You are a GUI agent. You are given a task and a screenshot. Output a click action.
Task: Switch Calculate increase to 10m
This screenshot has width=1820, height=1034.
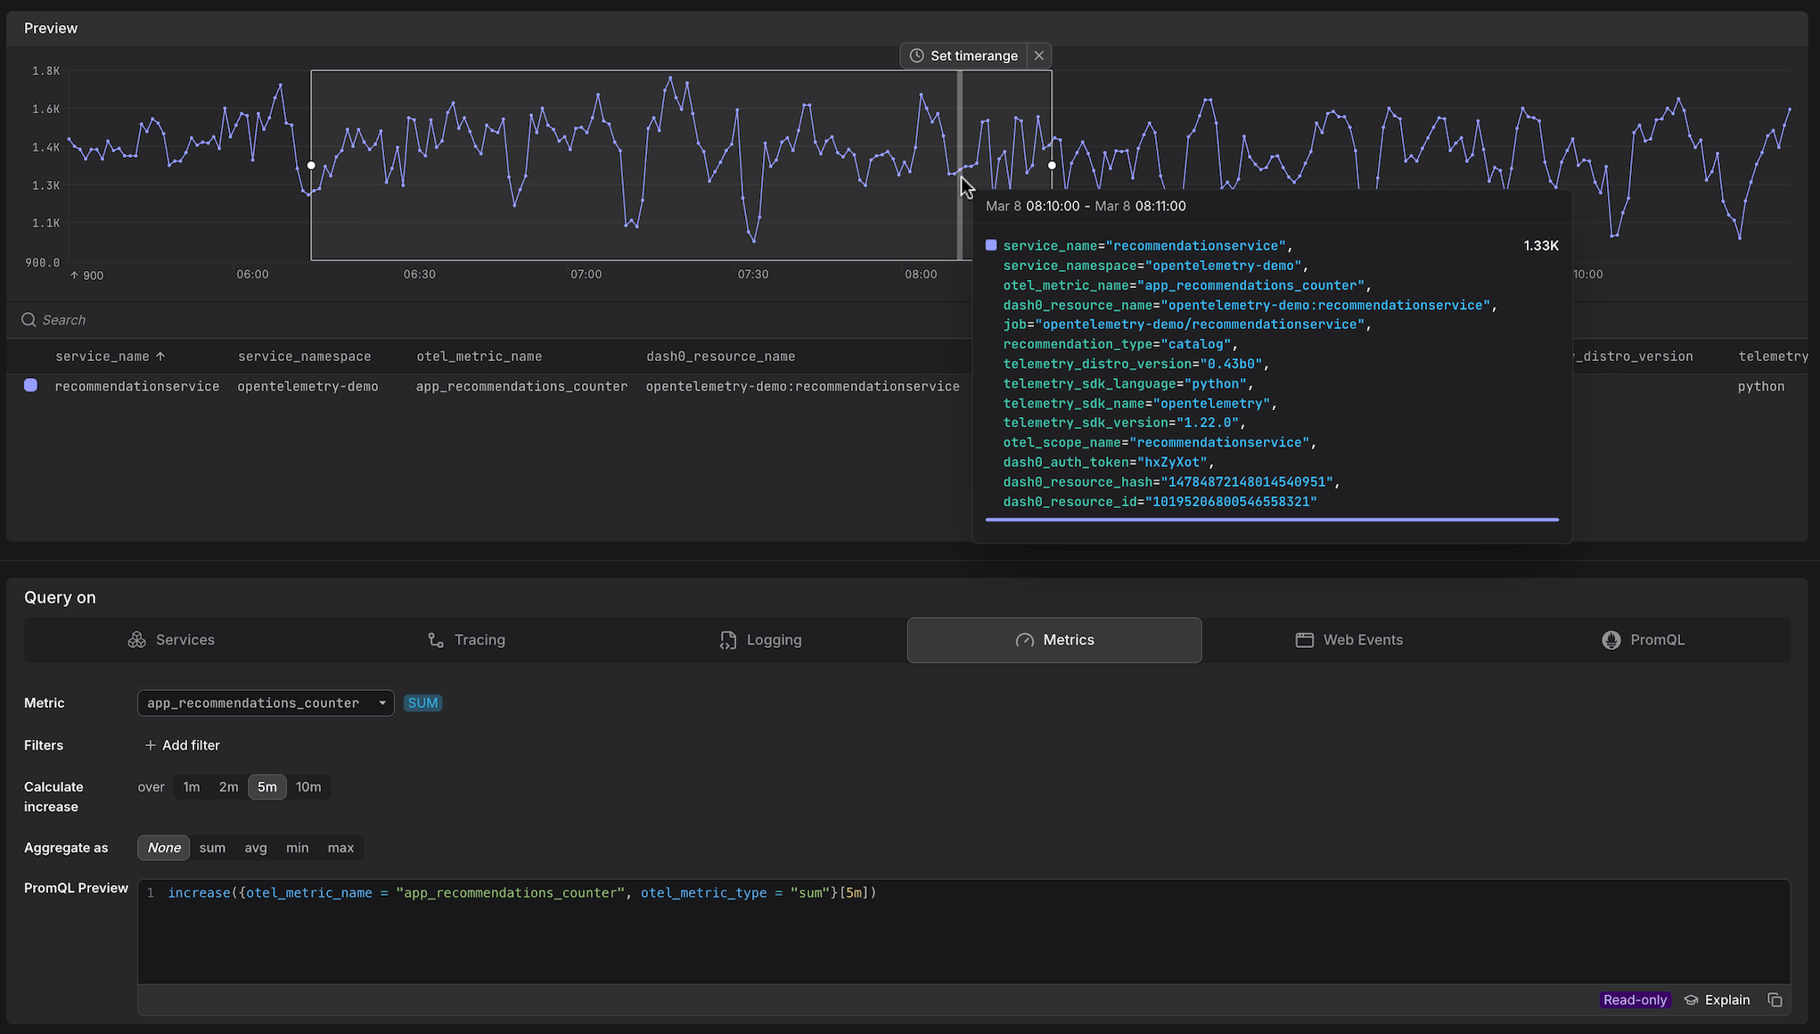[x=308, y=786]
